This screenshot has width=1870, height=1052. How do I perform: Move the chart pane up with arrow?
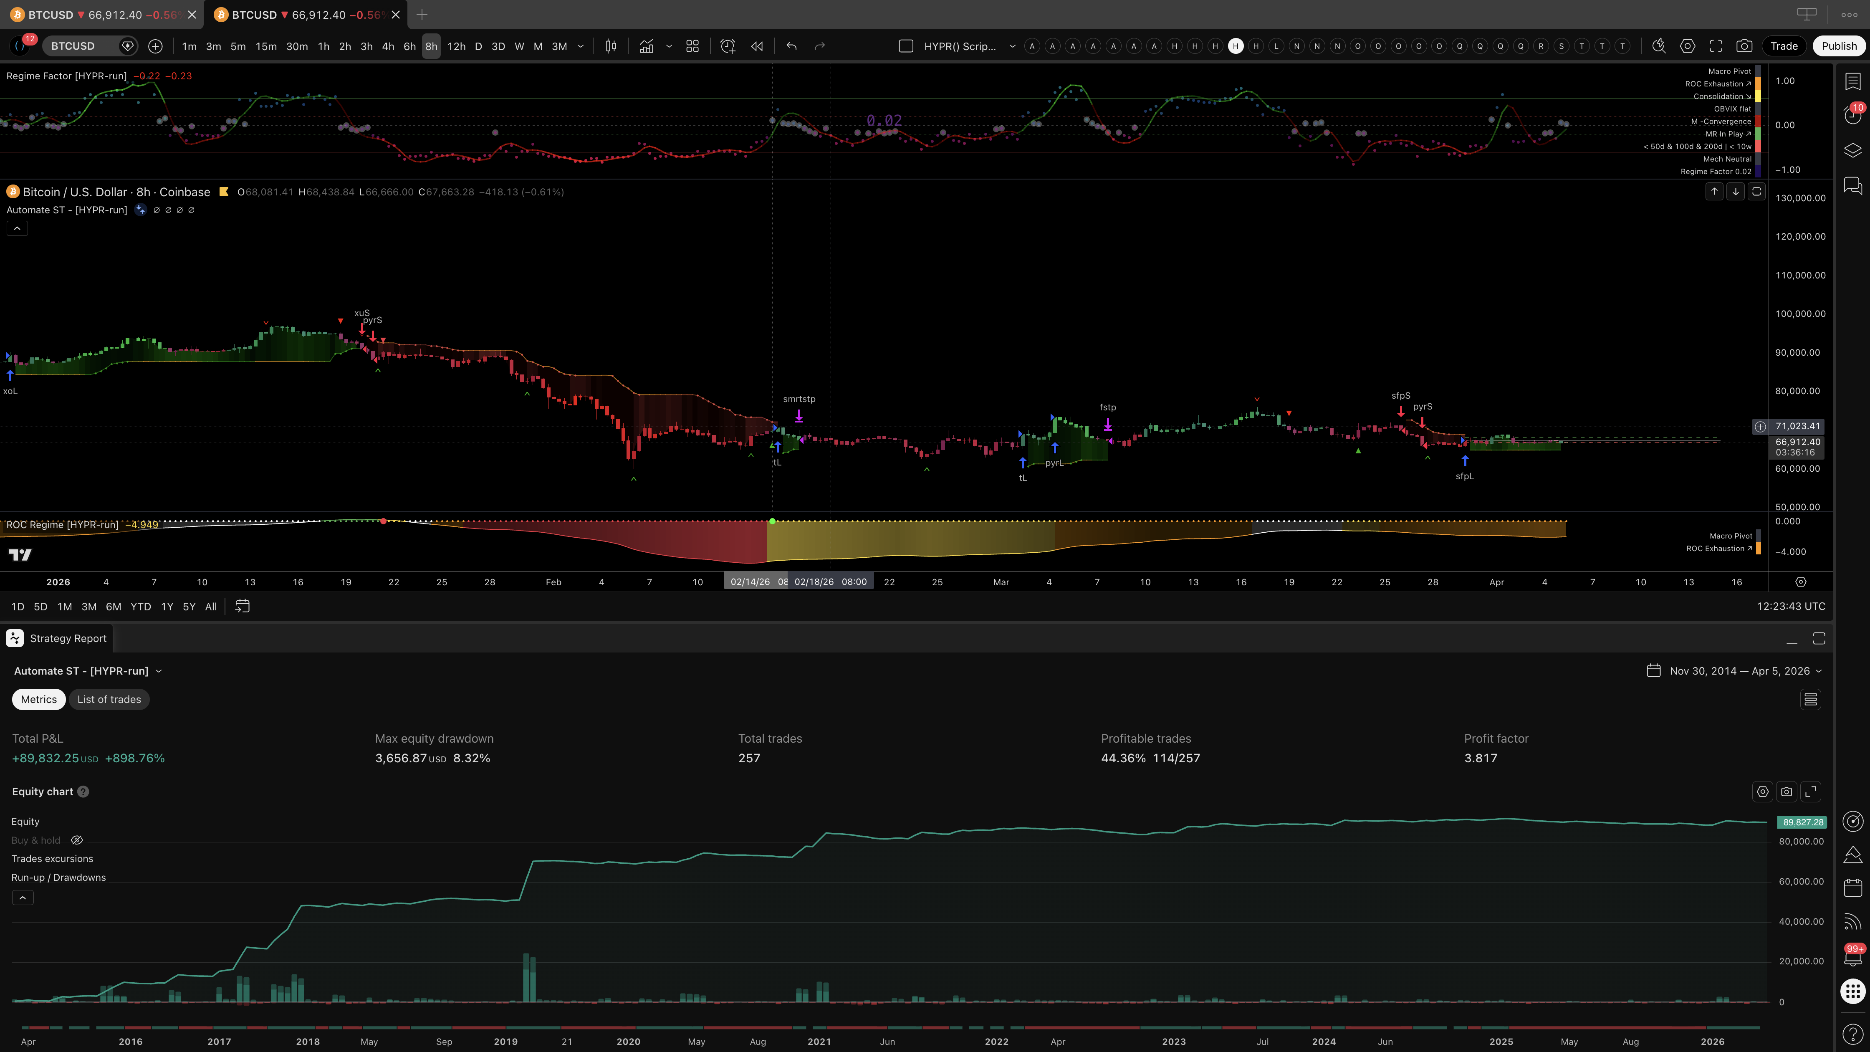click(1714, 192)
